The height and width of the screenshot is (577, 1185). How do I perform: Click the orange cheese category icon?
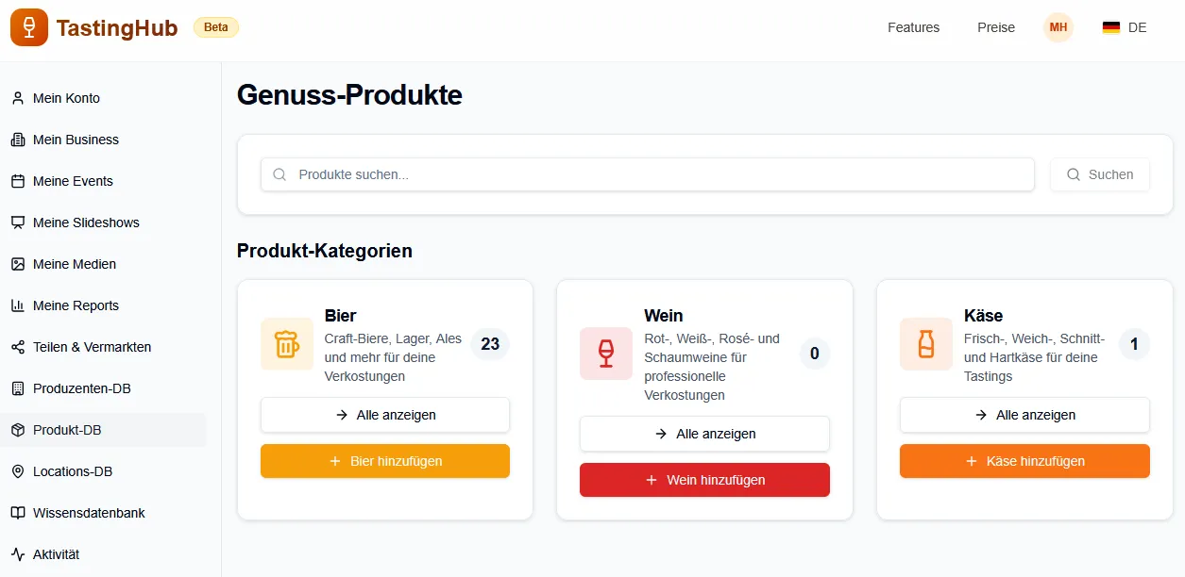(x=926, y=344)
